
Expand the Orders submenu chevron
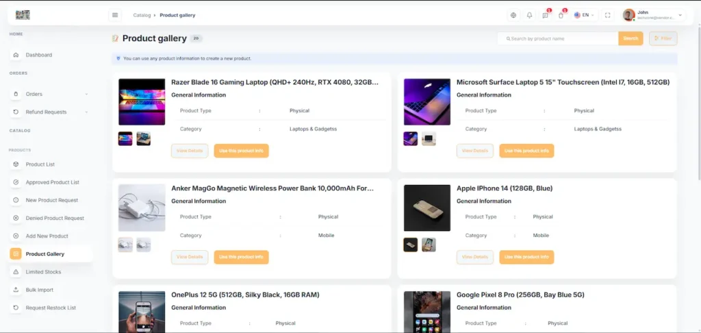pos(86,94)
